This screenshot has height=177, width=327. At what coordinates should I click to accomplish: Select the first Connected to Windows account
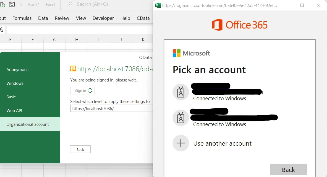point(239,92)
